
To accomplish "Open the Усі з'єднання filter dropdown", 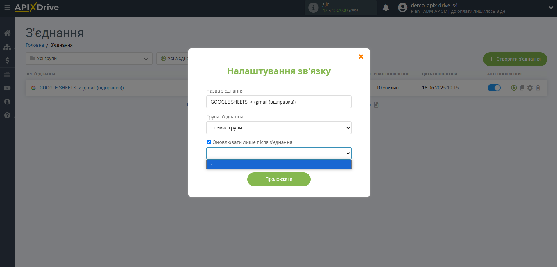I will 173,59.
